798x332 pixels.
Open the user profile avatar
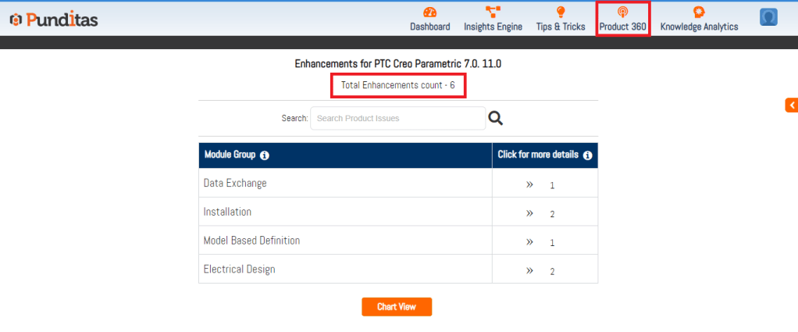pos(768,17)
